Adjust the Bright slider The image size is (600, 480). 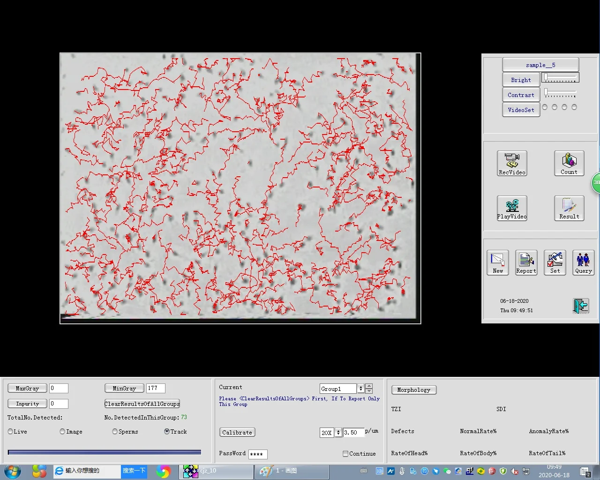coord(560,78)
